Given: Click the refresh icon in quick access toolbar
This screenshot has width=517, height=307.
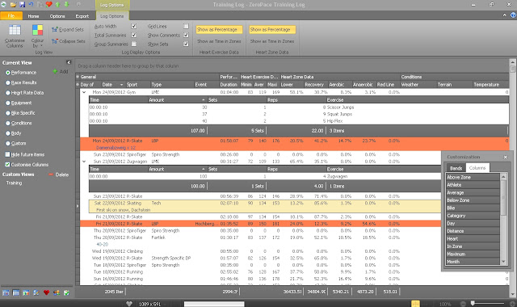Looking at the screenshot, I should tap(3, 4).
